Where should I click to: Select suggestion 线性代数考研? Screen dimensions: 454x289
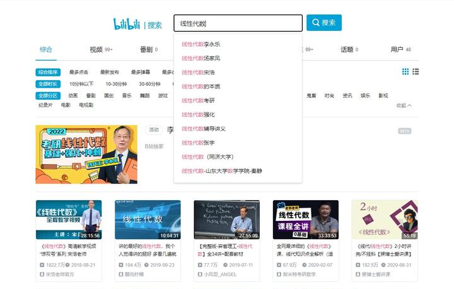[198, 100]
